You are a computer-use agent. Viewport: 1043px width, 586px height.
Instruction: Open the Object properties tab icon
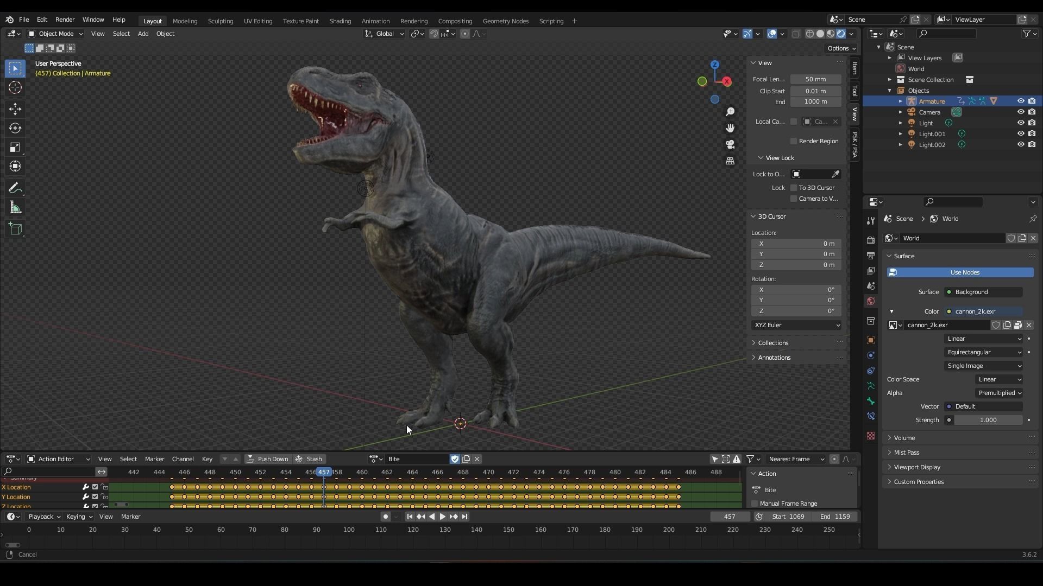(x=871, y=340)
